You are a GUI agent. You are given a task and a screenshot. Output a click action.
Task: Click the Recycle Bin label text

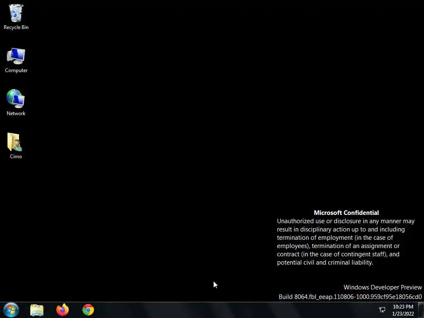[x=16, y=27]
